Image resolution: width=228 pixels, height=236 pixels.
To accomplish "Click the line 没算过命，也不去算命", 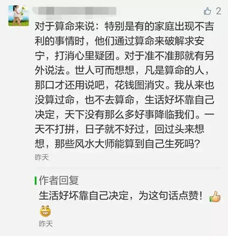I will [x=124, y=100].
